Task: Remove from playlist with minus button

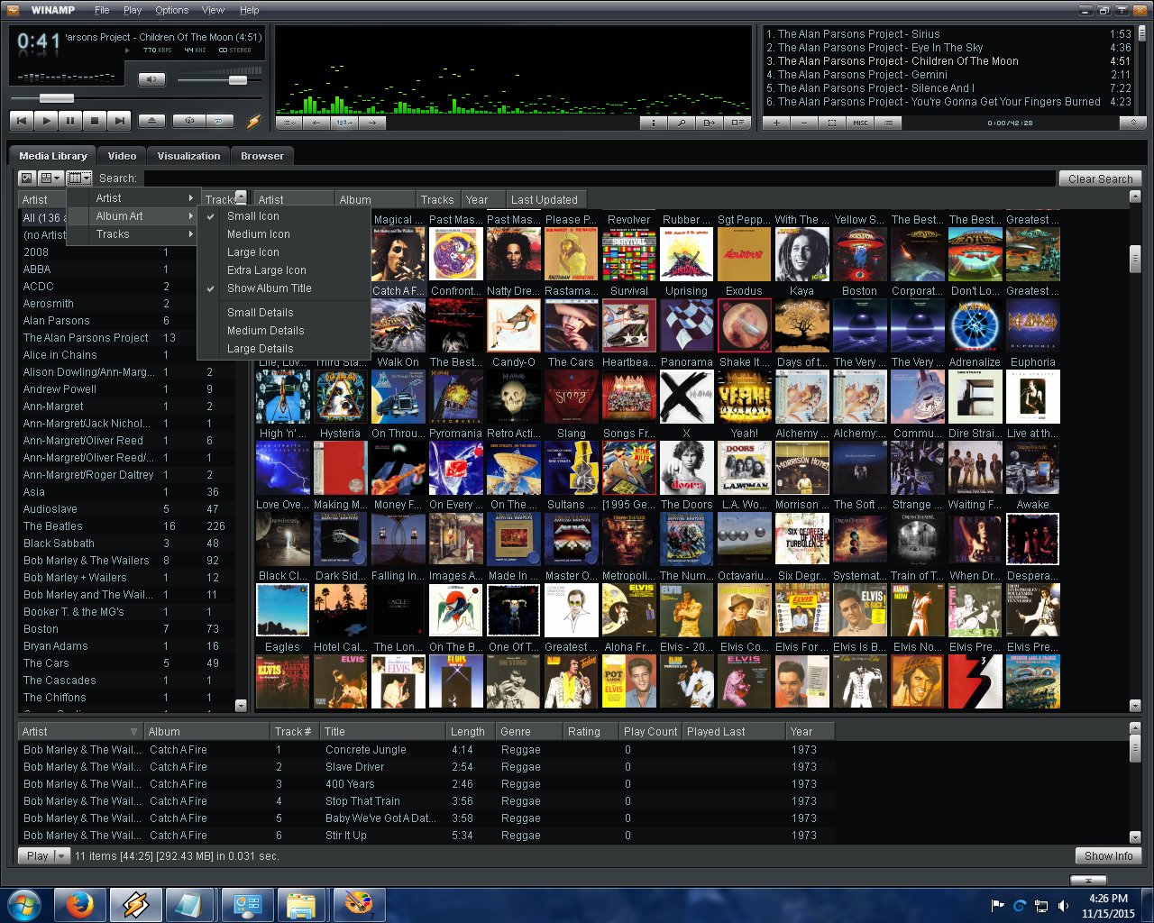Action: (x=804, y=123)
